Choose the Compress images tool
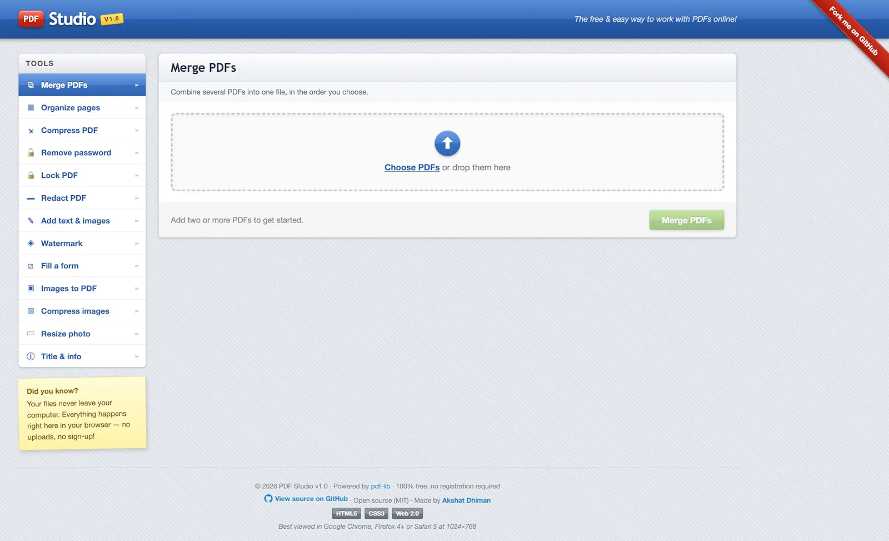889x541 pixels. coord(82,311)
